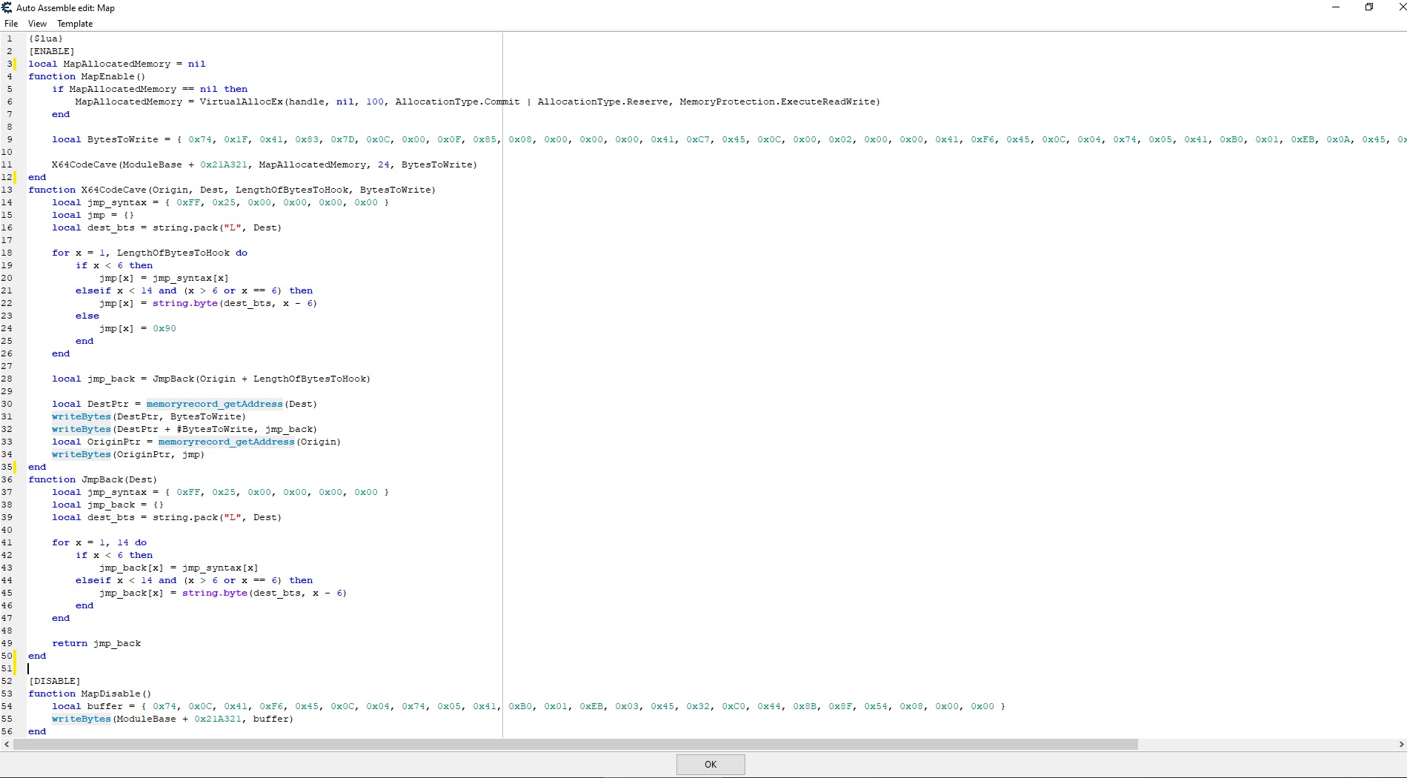This screenshot has height=778, width=1407.
Task: Open the Template menu
Action: (x=75, y=24)
